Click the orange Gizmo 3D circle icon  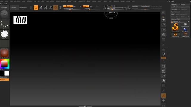coord(56,7)
